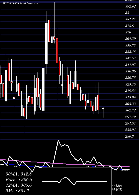Select the 364.39 axis value

pyautogui.click(x=130, y=39)
